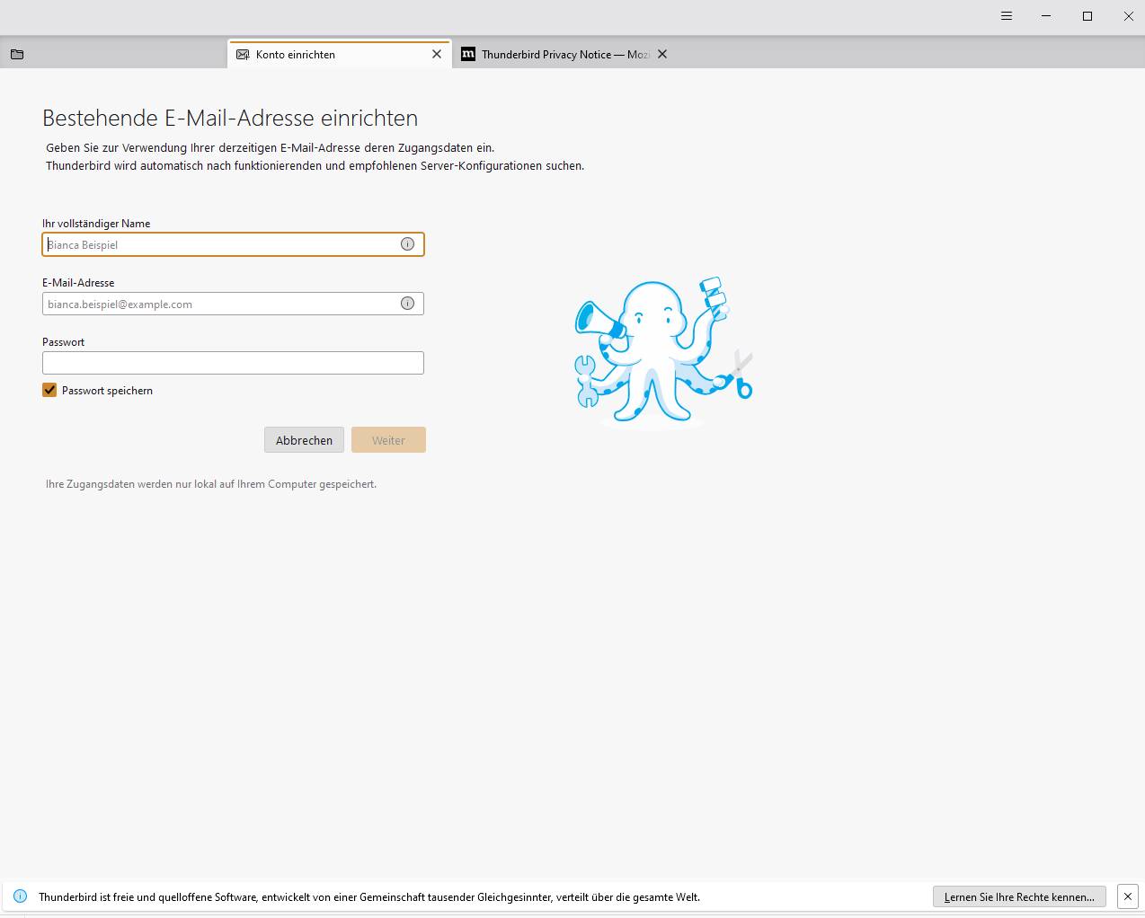Image resolution: width=1145 pixels, height=918 pixels.
Task: Minimize the Thunderbird window
Action: click(x=1046, y=16)
